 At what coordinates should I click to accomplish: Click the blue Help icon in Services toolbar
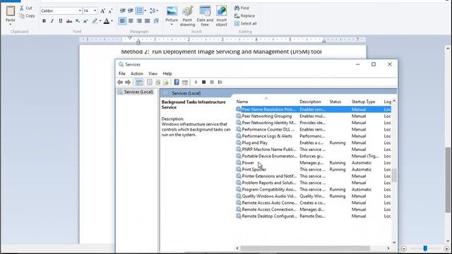177,82
